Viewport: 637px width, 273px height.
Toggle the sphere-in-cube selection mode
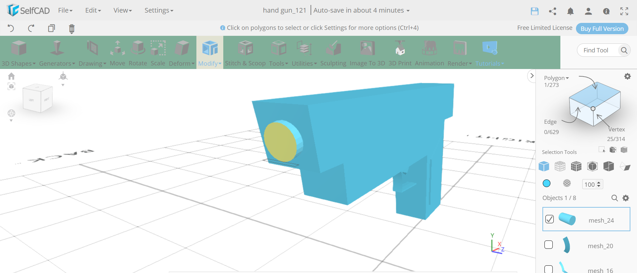click(x=593, y=166)
